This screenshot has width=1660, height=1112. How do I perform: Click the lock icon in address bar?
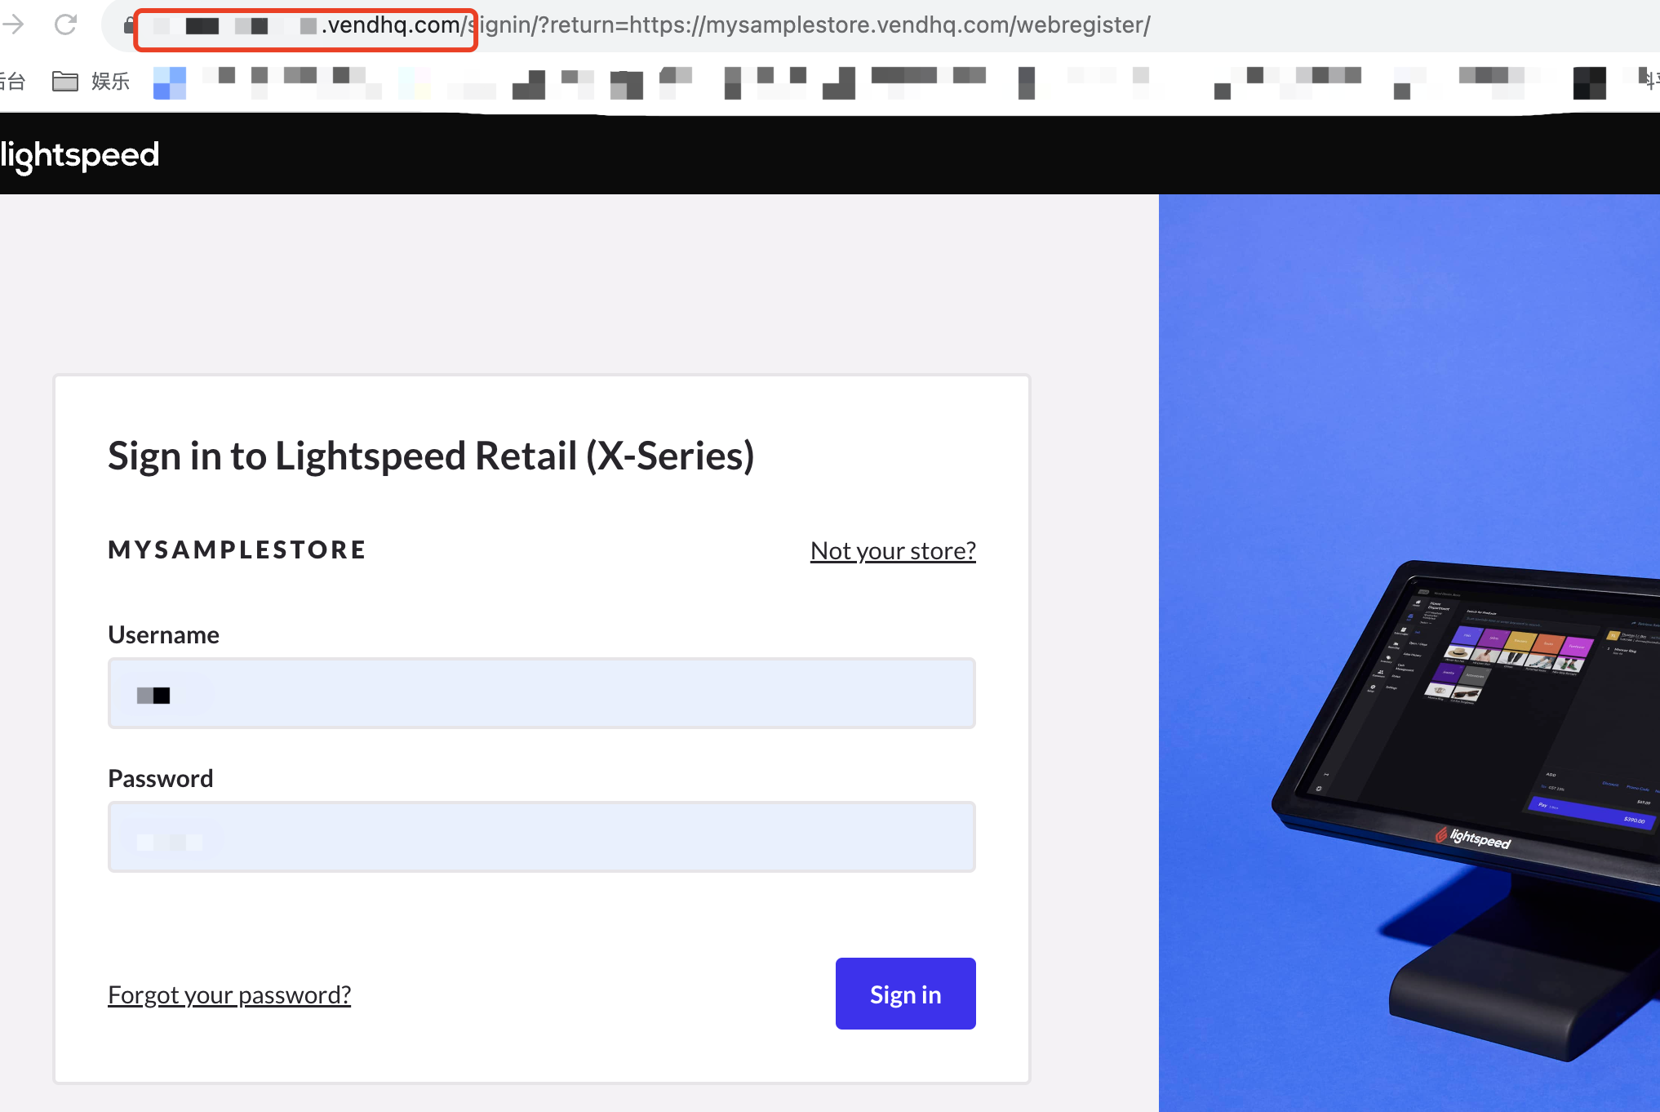tap(128, 25)
